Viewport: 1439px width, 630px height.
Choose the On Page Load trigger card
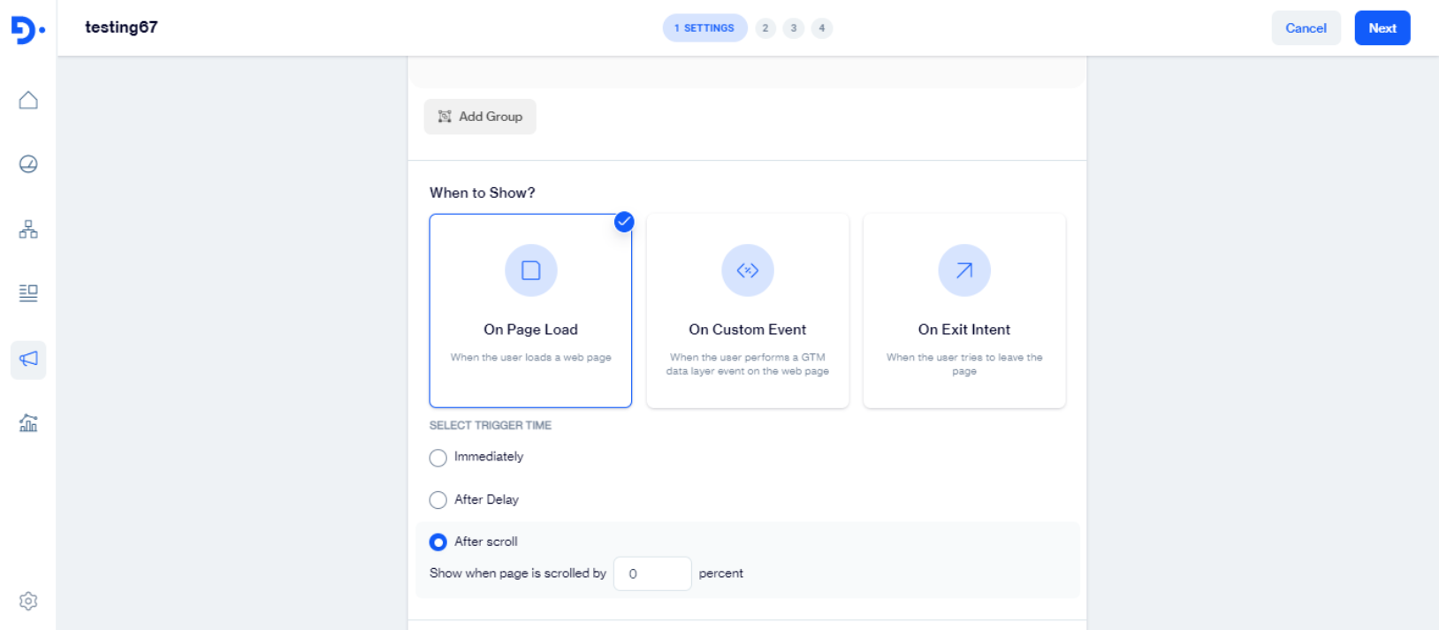(x=530, y=310)
